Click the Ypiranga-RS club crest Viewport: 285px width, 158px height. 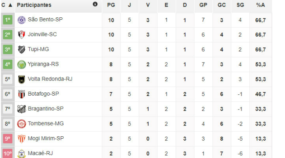click(21, 64)
